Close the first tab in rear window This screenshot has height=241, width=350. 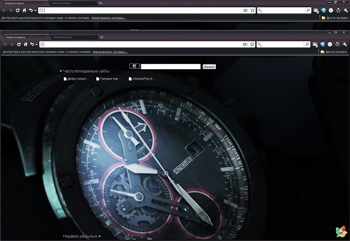[46, 3]
